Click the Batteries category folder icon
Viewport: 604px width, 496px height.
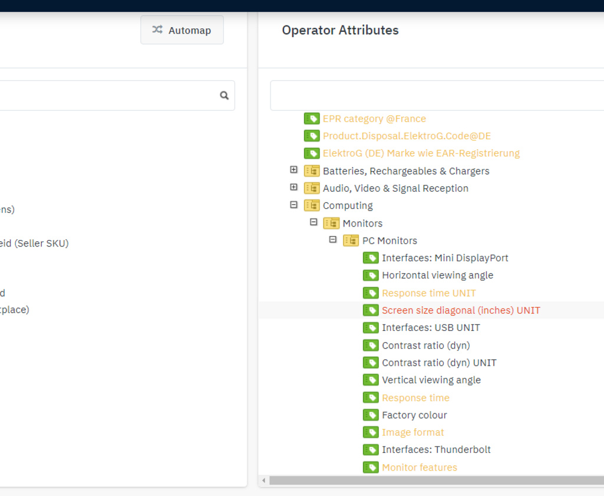[x=312, y=170]
